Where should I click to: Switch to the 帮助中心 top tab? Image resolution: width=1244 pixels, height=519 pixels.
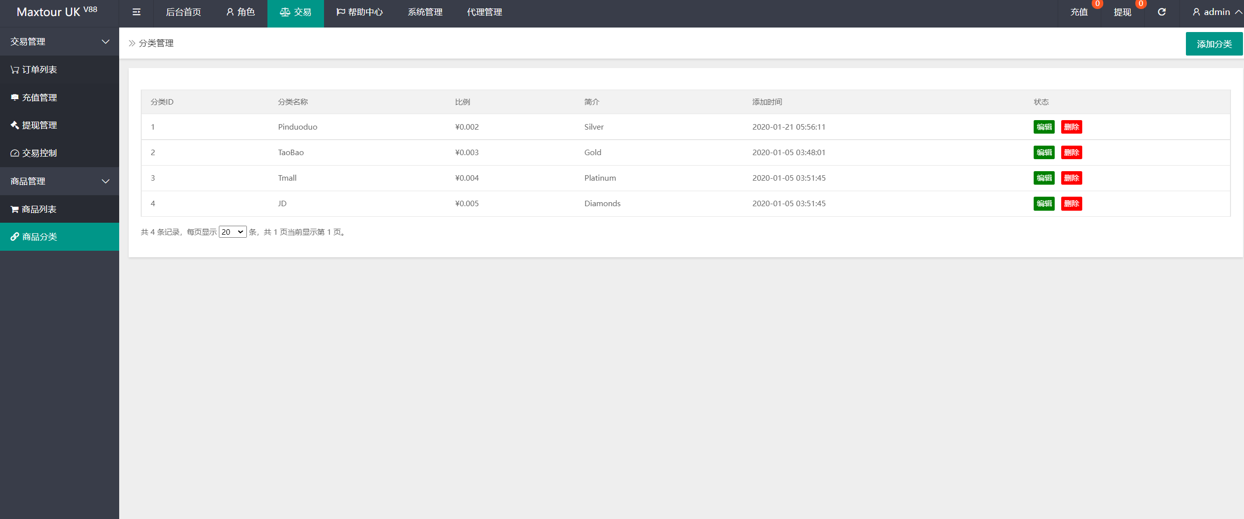(x=360, y=12)
